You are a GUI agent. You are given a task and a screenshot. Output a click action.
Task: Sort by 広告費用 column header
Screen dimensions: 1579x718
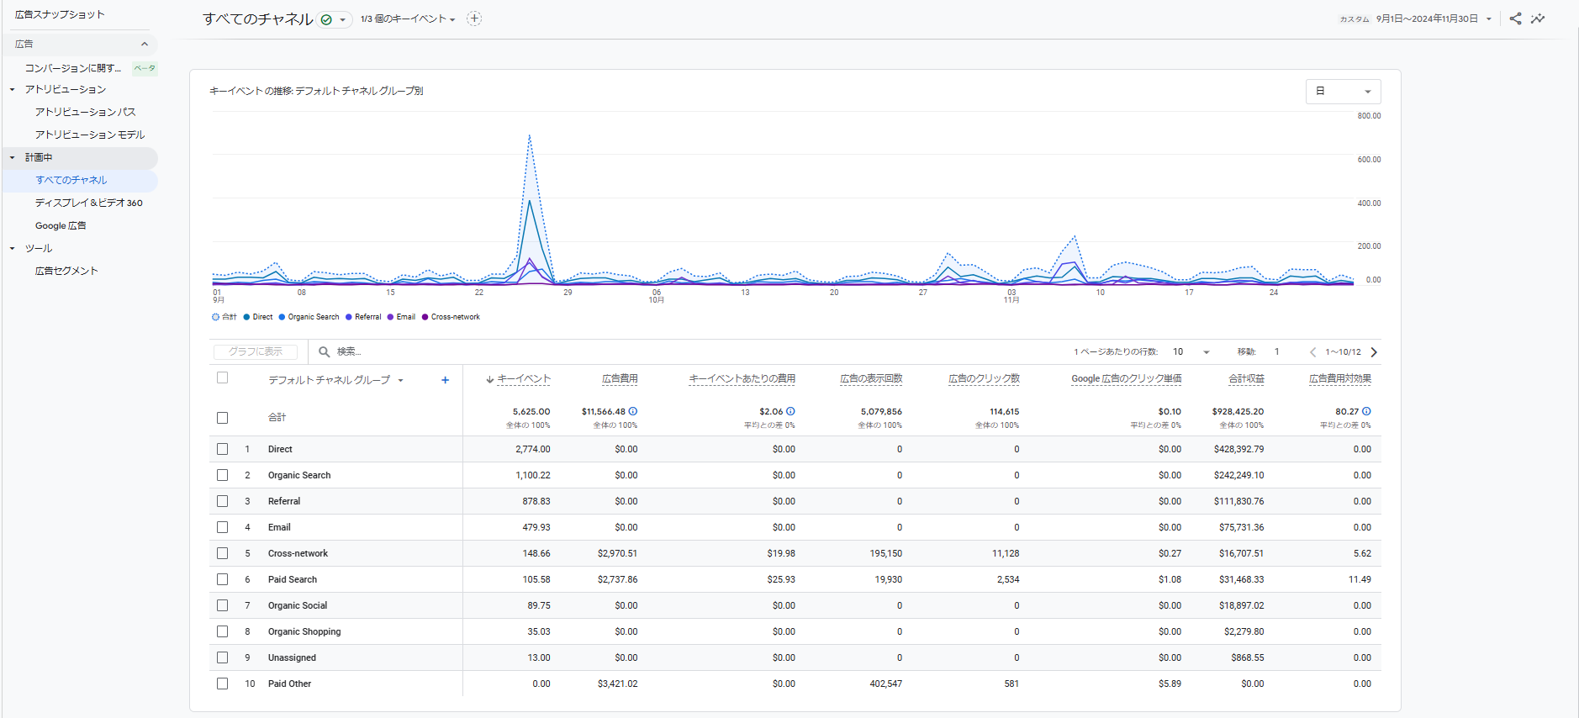pyautogui.click(x=620, y=379)
